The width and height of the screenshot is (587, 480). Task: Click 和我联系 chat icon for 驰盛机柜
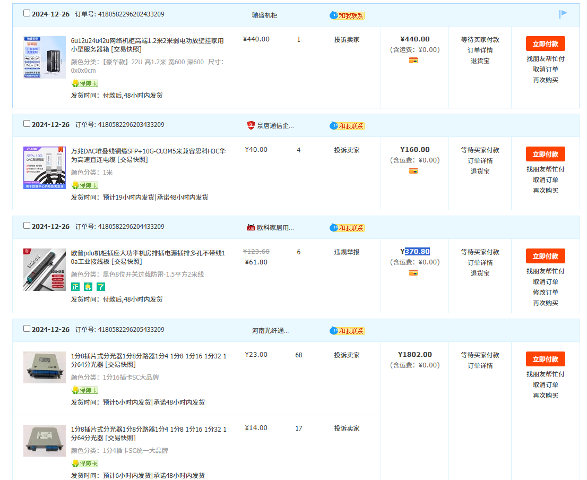click(x=348, y=15)
